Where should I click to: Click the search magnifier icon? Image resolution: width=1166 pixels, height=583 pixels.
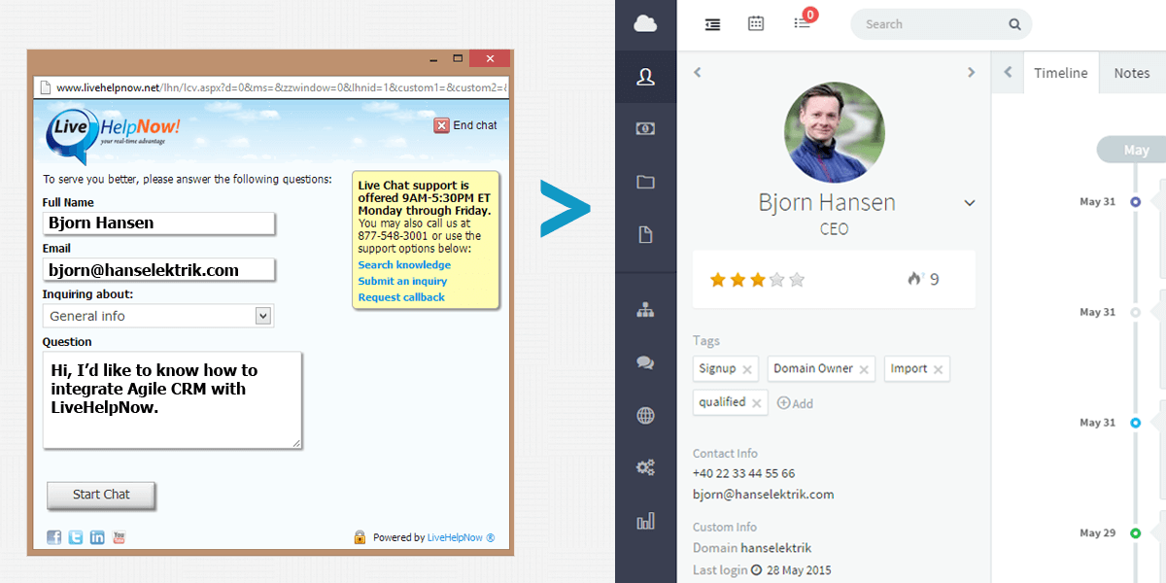click(x=1014, y=24)
